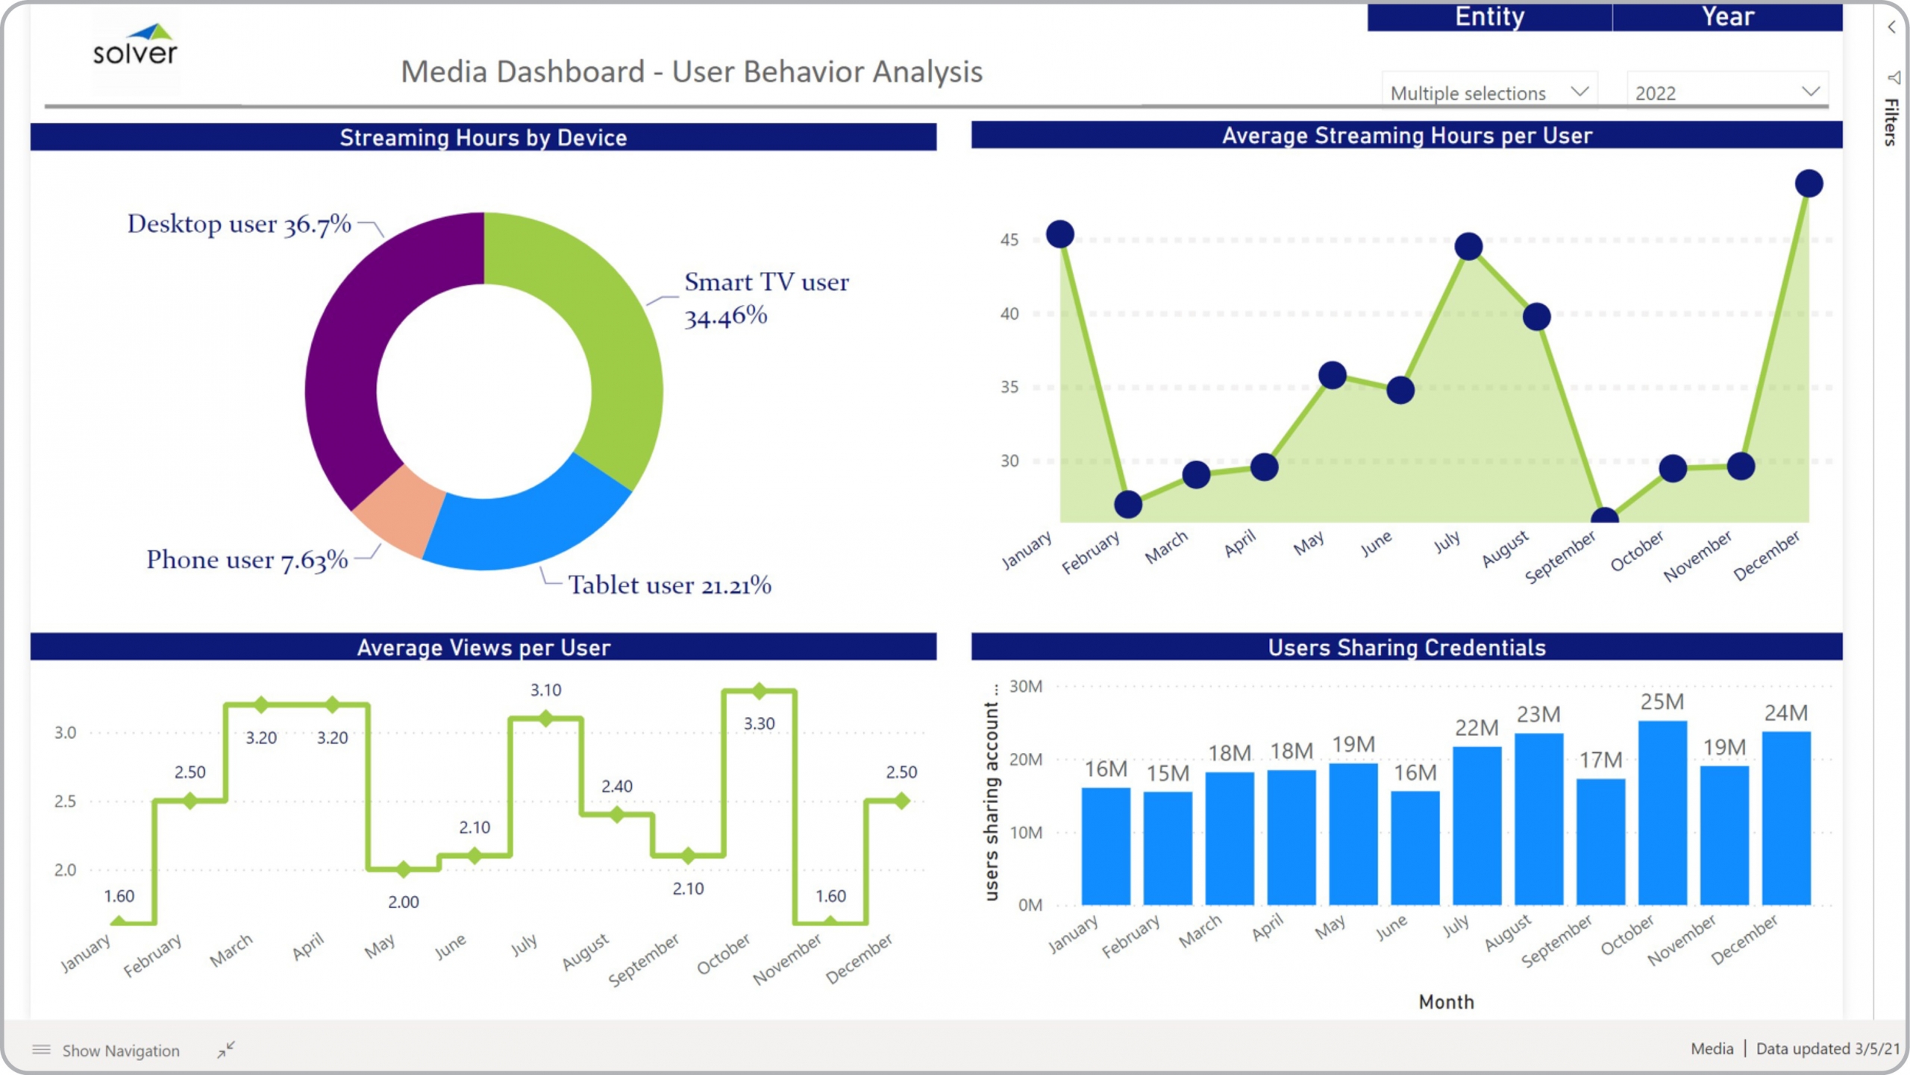Click the Solver logo
1910x1075 pixels.
(135, 46)
